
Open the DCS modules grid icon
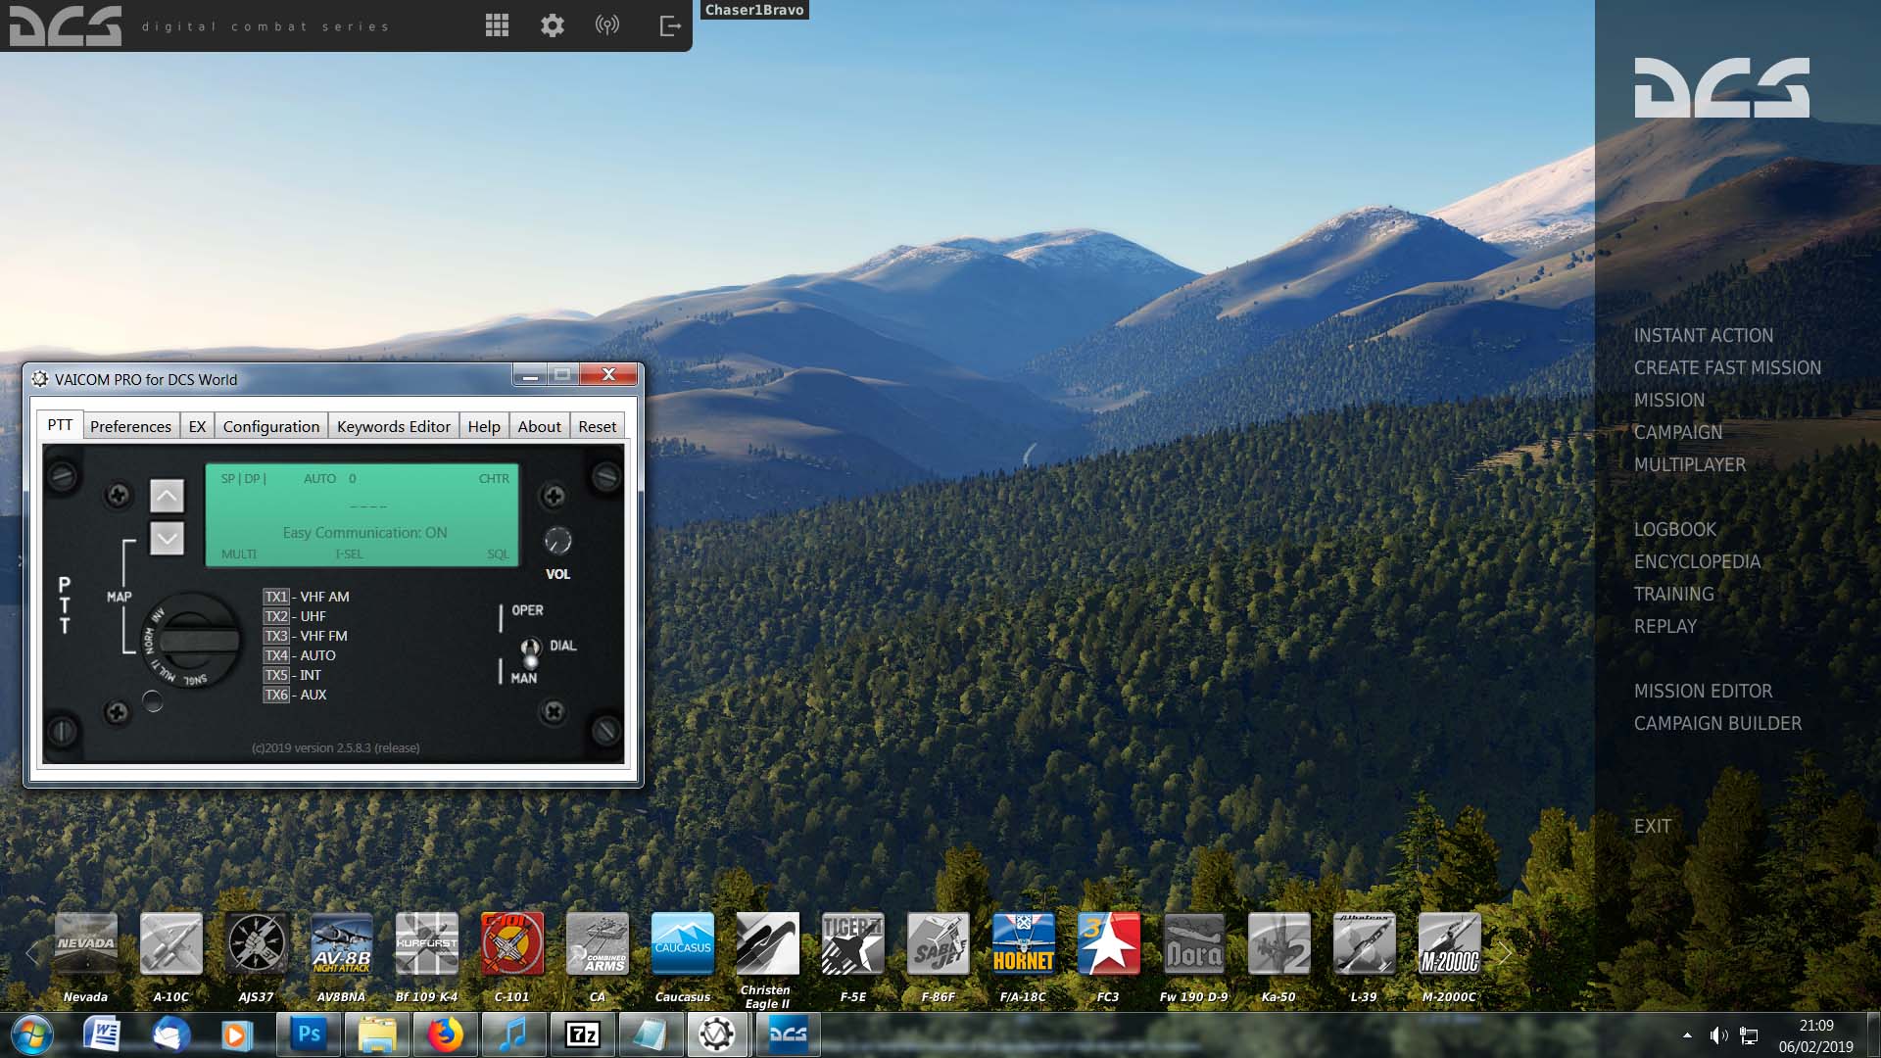click(x=497, y=25)
